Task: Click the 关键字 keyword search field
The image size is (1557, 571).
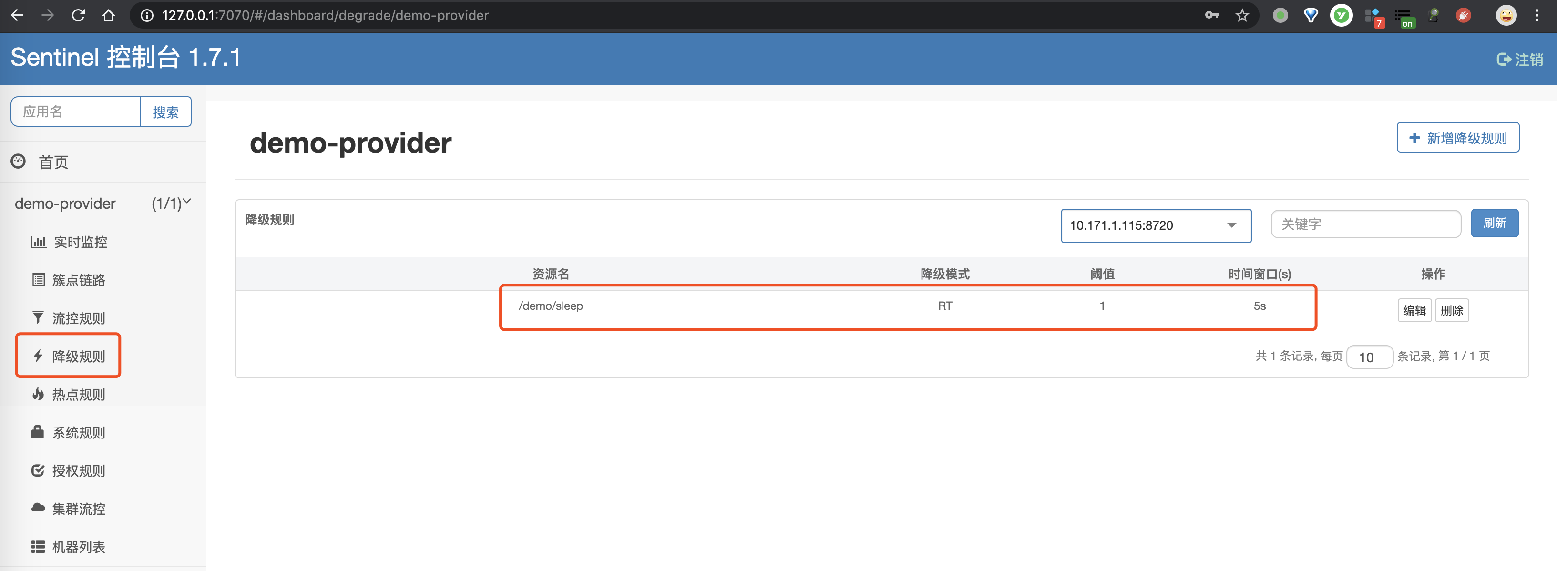Action: [x=1365, y=224]
